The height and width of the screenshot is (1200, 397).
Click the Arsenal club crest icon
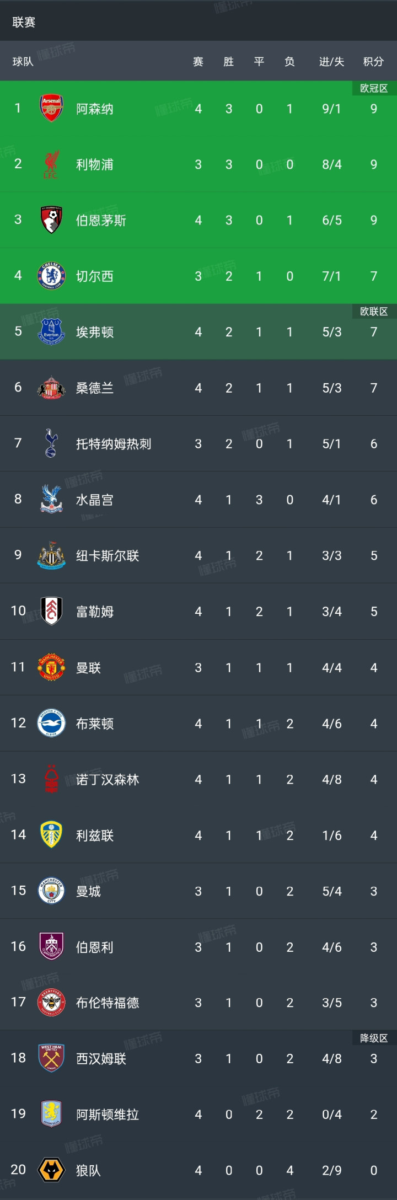tap(51, 108)
